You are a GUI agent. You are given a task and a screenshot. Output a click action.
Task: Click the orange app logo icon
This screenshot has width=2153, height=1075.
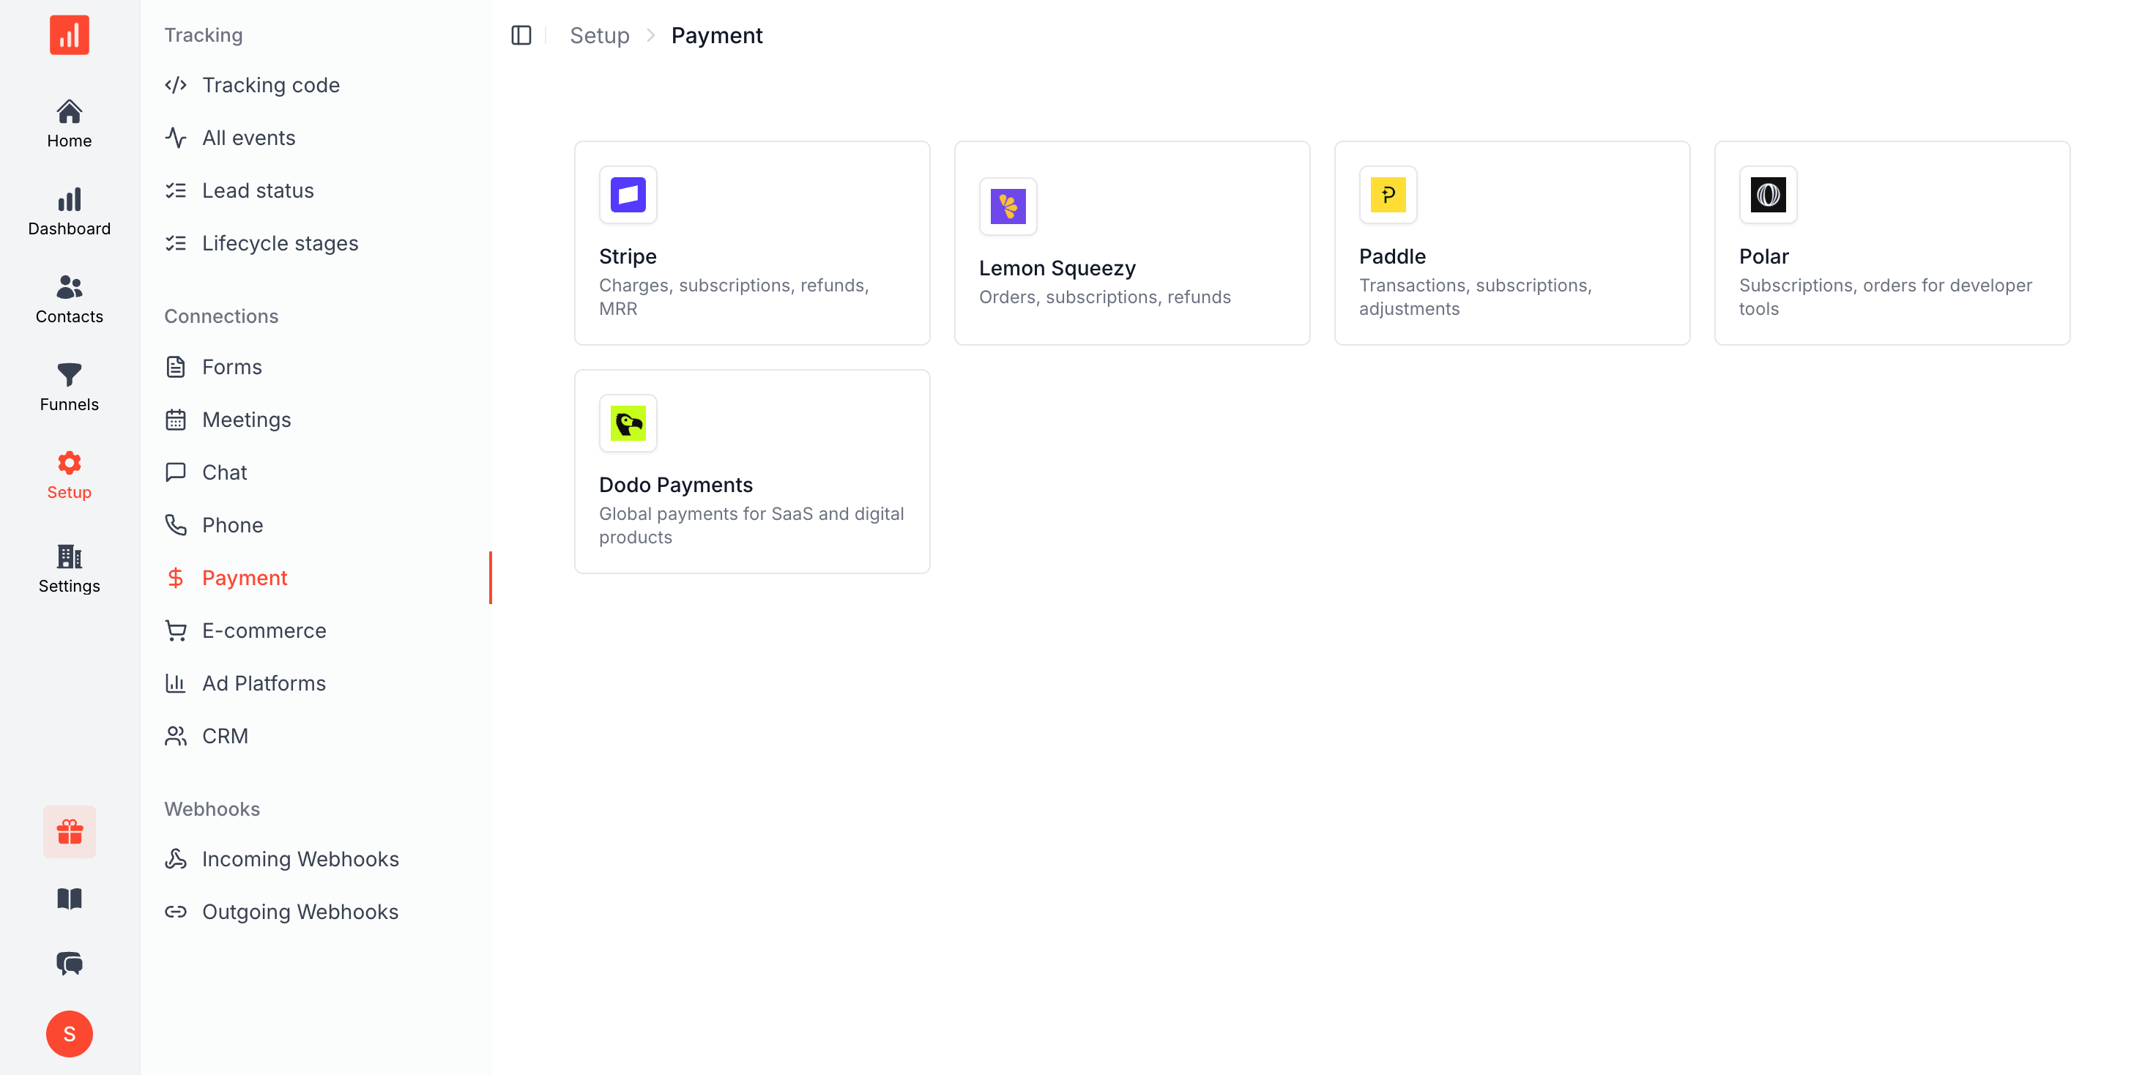click(x=70, y=35)
